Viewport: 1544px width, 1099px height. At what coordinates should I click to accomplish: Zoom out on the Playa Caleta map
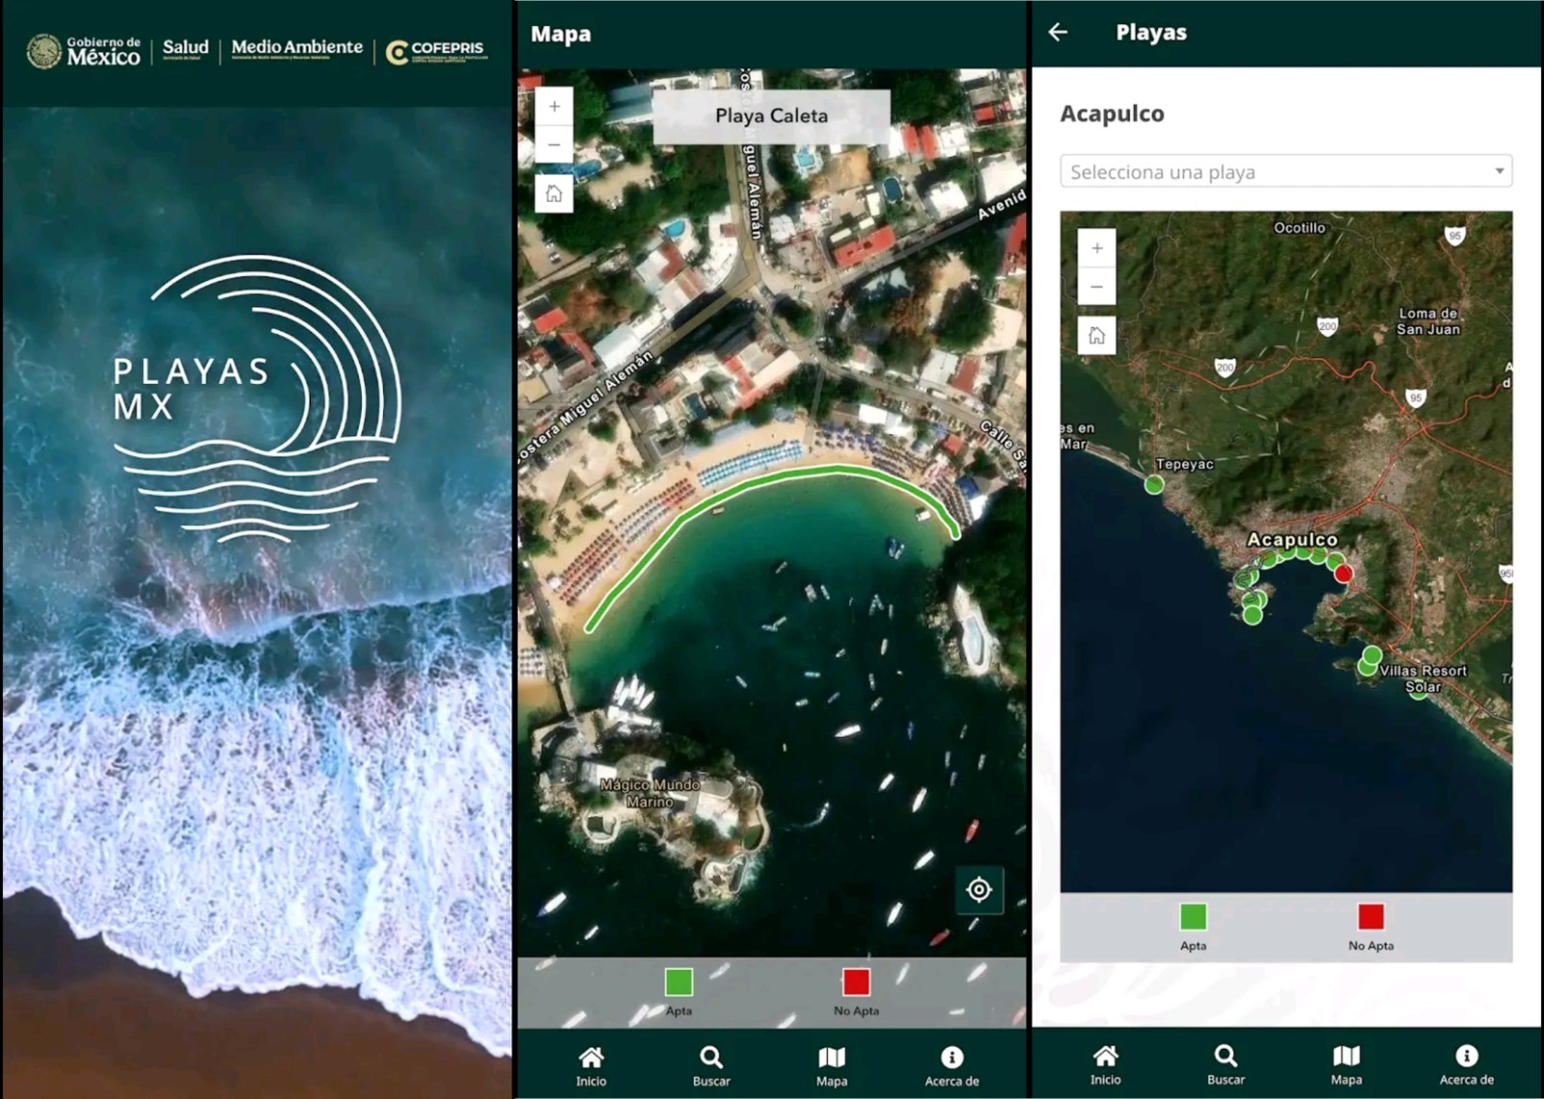point(554,146)
